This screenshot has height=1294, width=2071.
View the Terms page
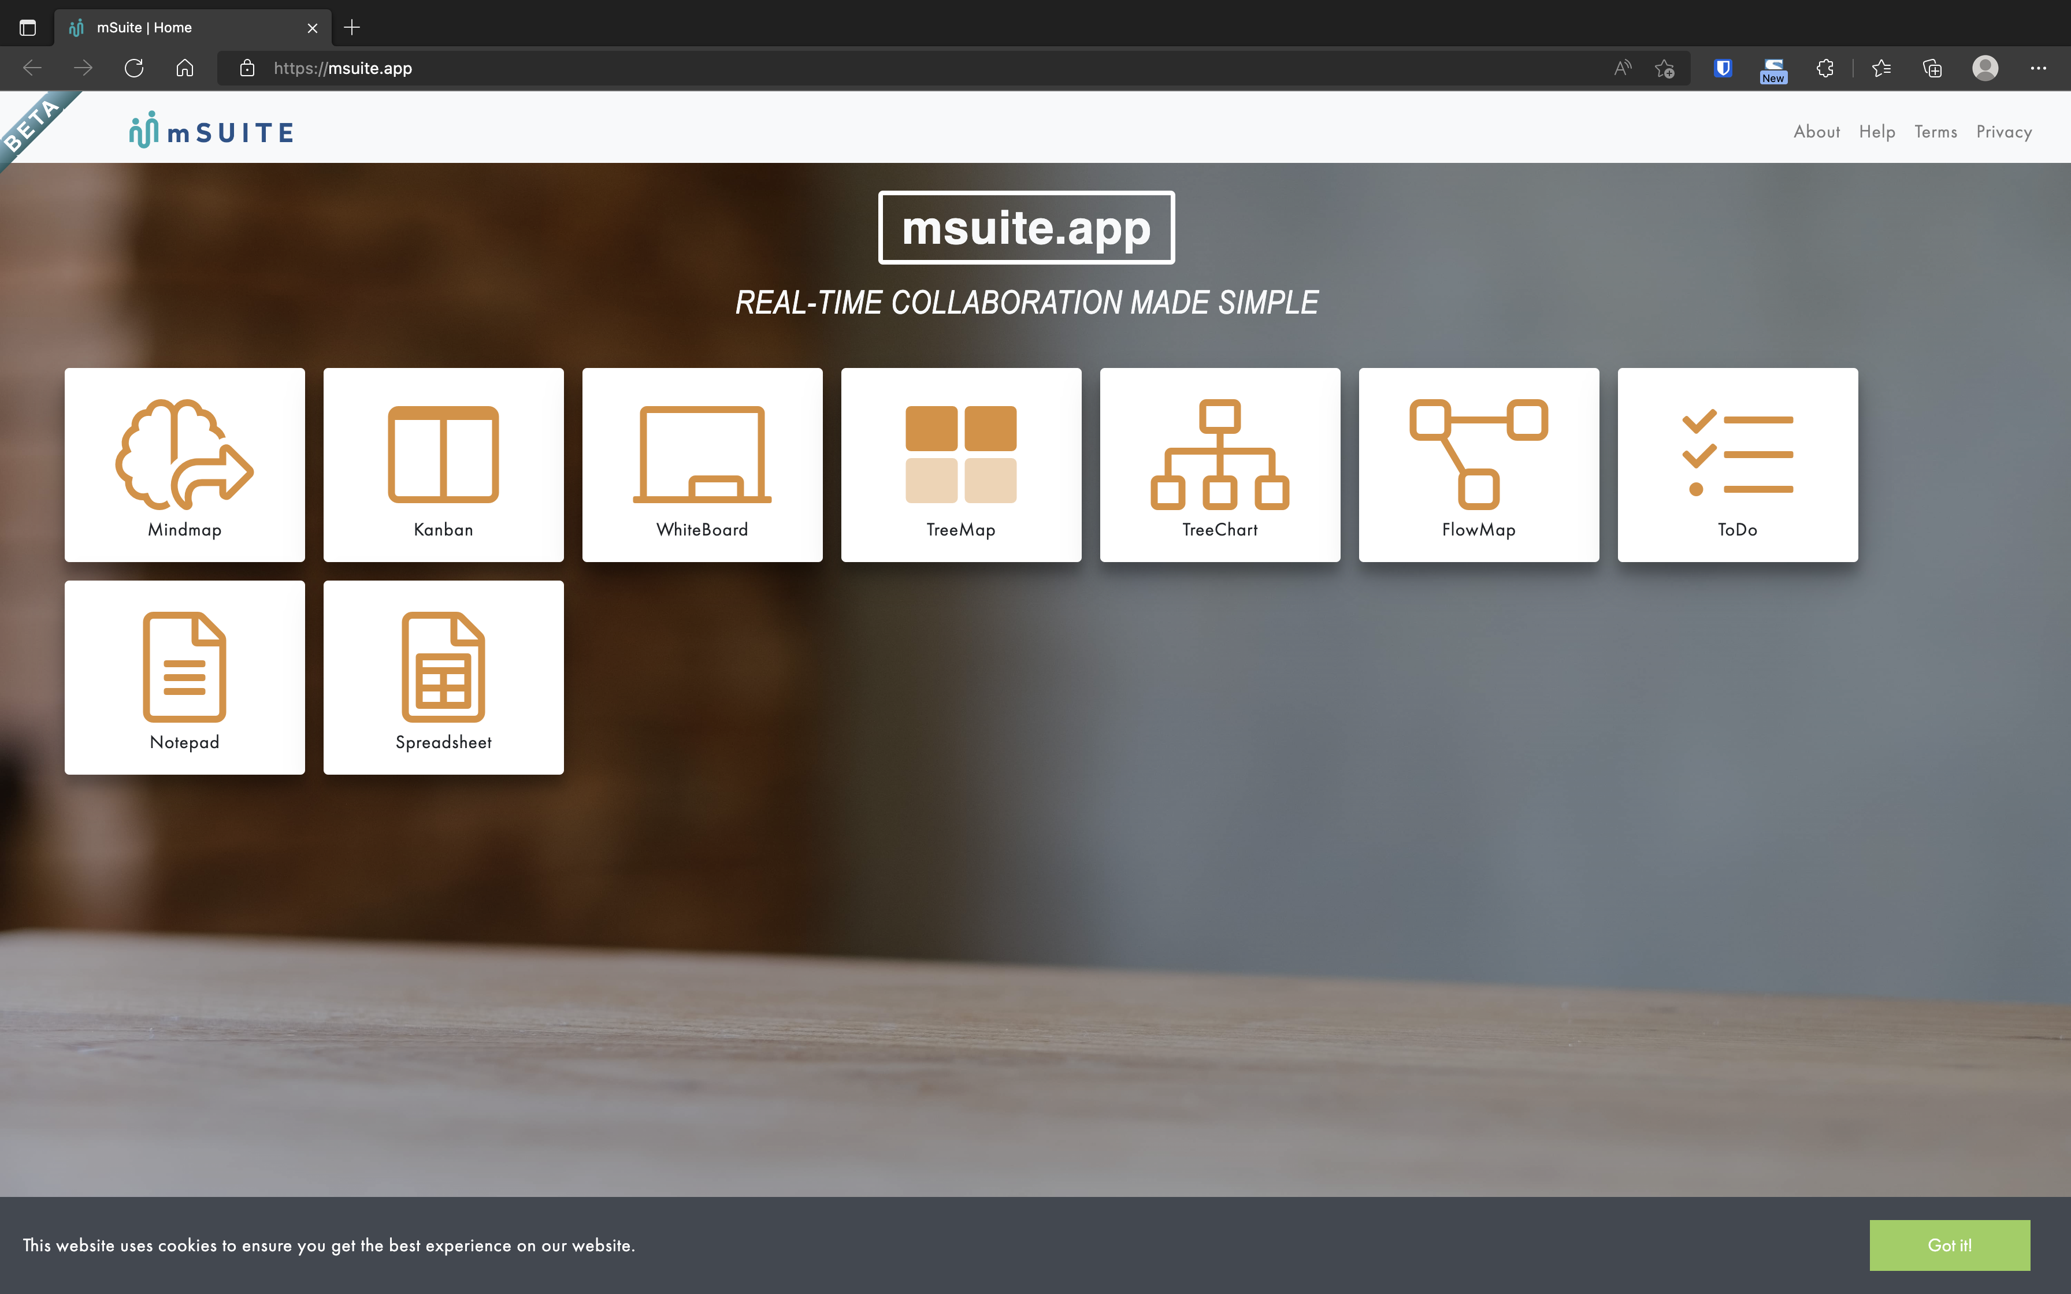coord(1935,132)
